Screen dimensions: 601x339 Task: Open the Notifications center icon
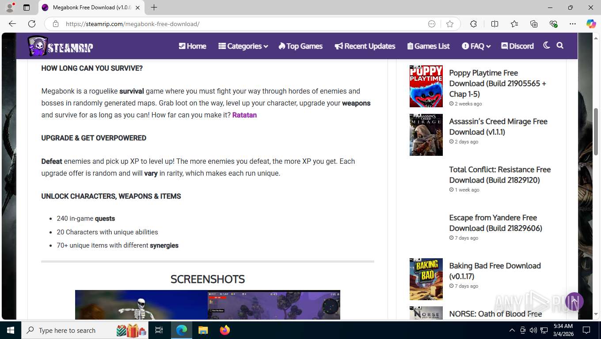tap(586, 330)
